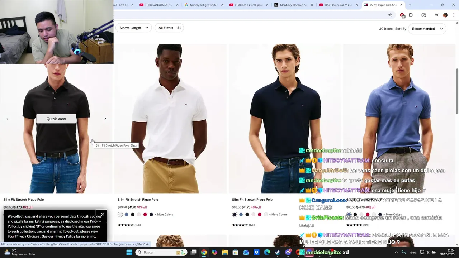Open a new browser tab

point(410,5)
